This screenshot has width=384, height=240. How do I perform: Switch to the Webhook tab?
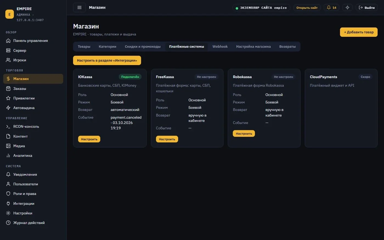[x=220, y=47]
